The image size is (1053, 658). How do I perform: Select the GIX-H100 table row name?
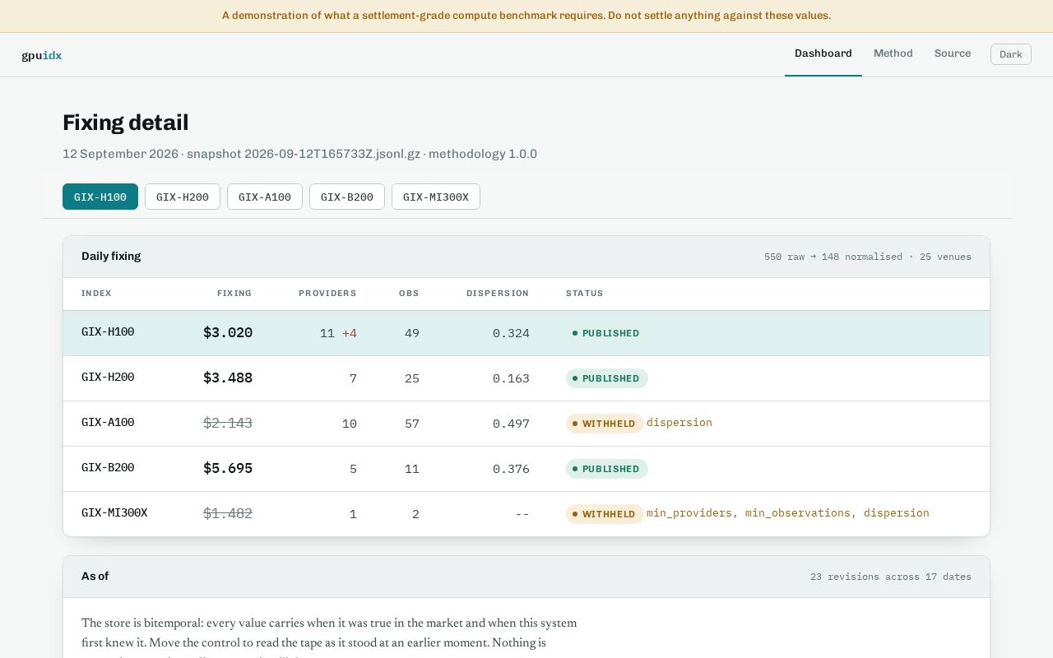pyautogui.click(x=108, y=332)
